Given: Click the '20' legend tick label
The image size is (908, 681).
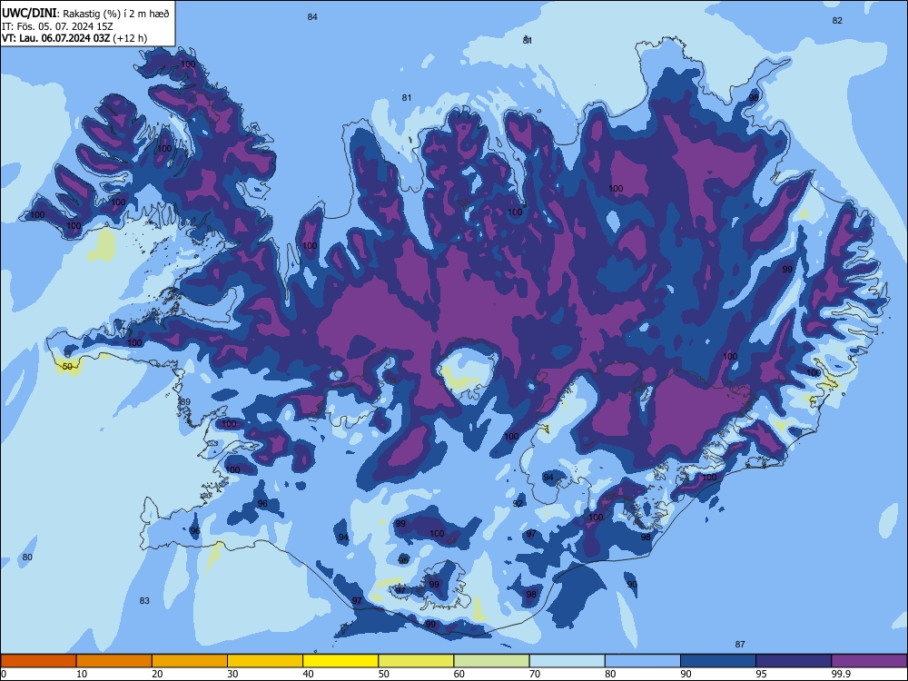Looking at the screenshot, I should tap(157, 674).
